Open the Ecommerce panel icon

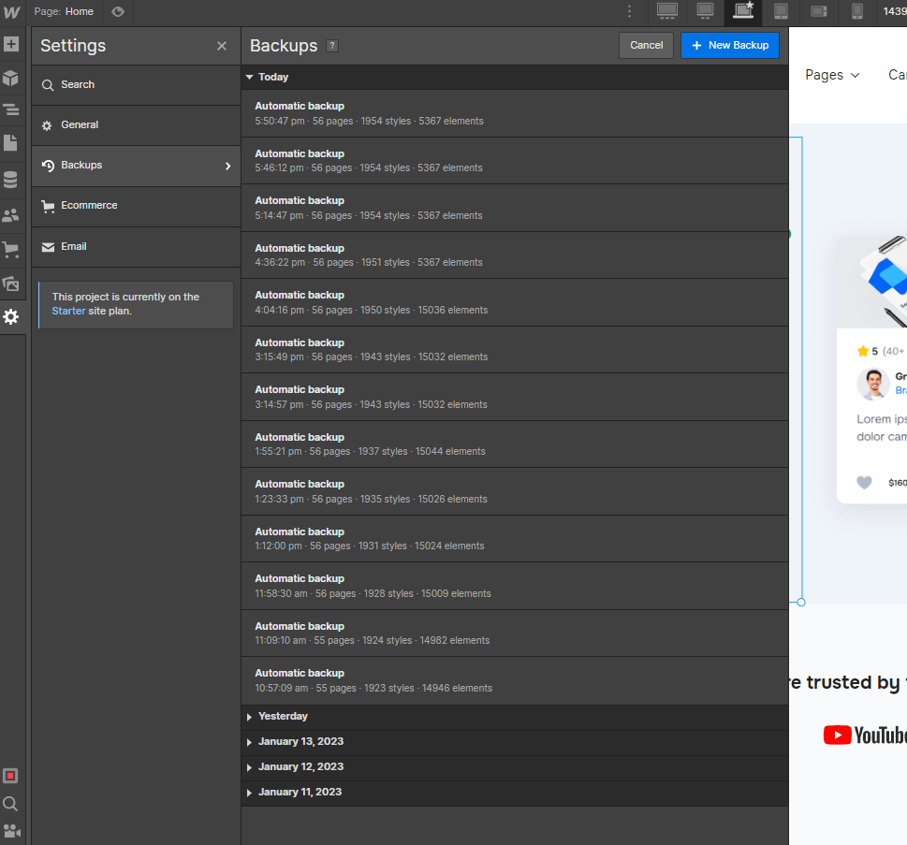tap(12, 249)
